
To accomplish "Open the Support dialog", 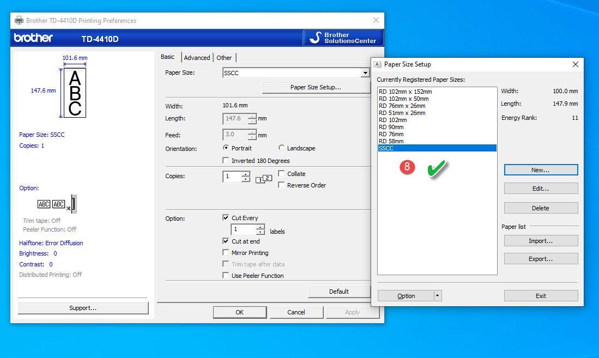I will tap(82, 307).
